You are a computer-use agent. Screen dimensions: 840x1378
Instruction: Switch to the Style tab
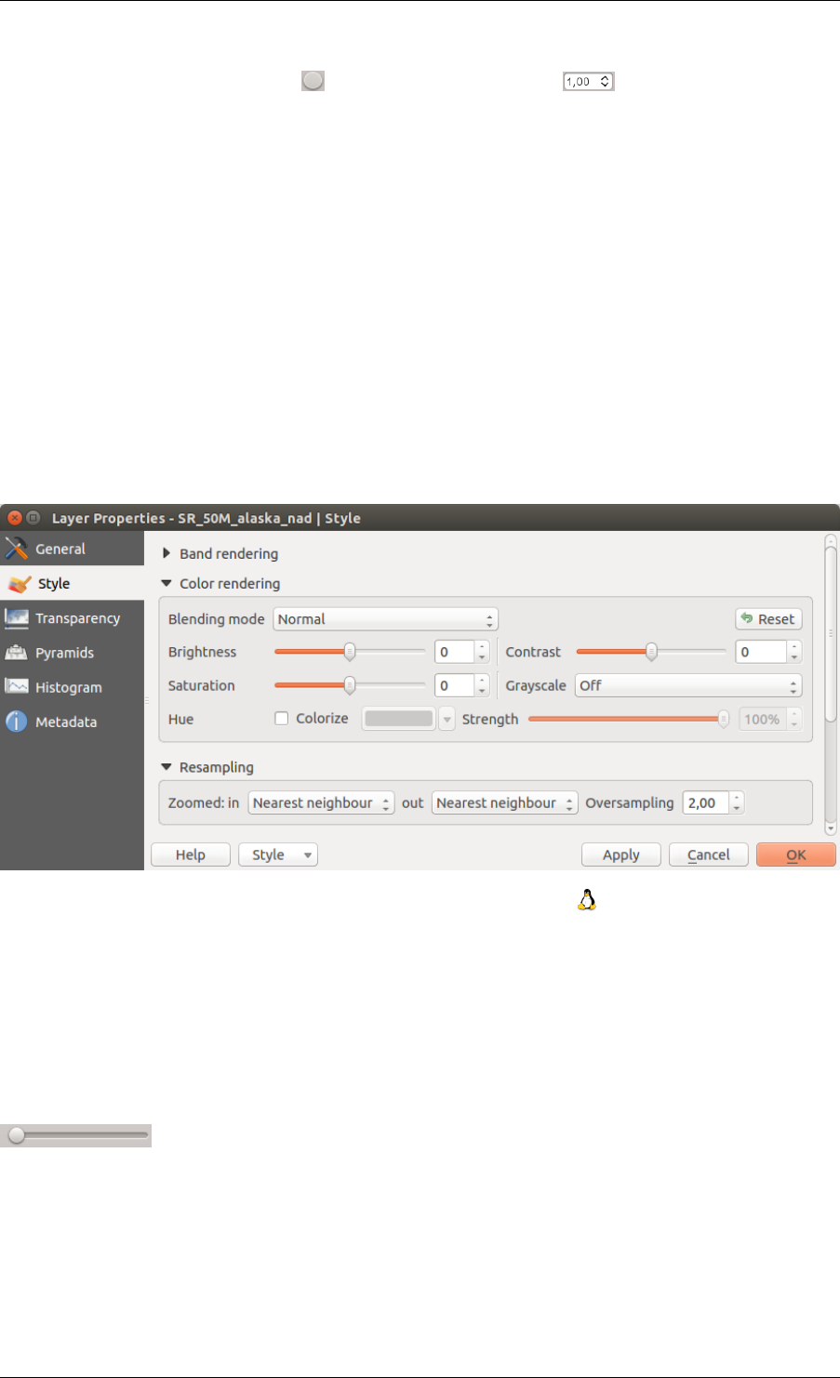tap(73, 584)
